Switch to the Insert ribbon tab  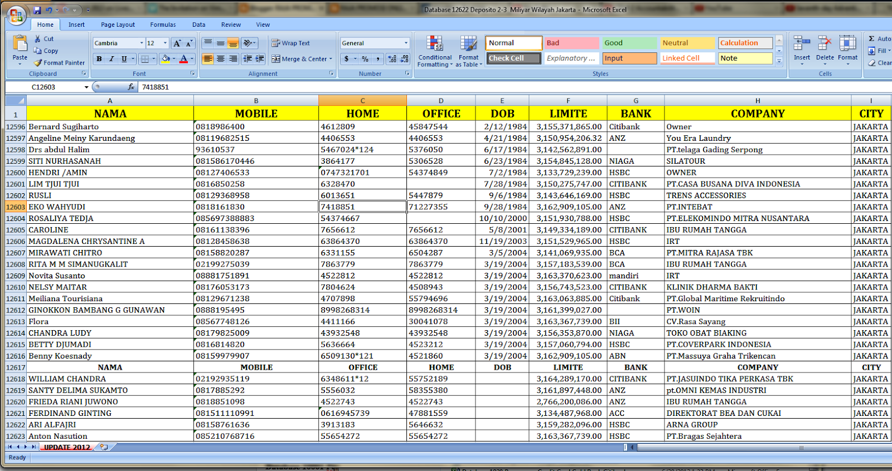pos(76,24)
